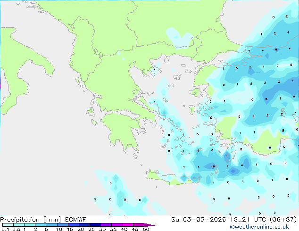Click the 0.5–1 mm legend swatch
Viewport: 299px width, 231px height.
[19, 225]
